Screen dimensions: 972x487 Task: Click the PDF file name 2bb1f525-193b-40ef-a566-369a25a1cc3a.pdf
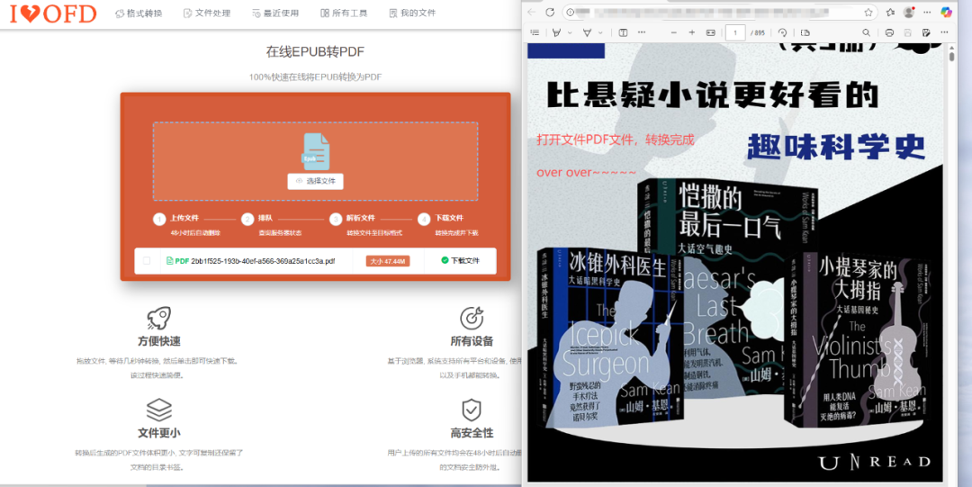263,261
